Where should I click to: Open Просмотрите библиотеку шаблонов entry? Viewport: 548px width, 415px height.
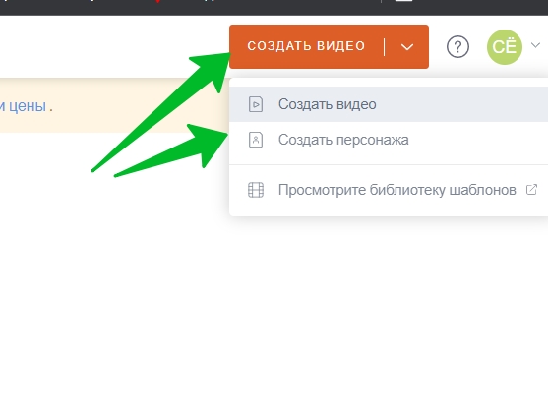coord(389,190)
